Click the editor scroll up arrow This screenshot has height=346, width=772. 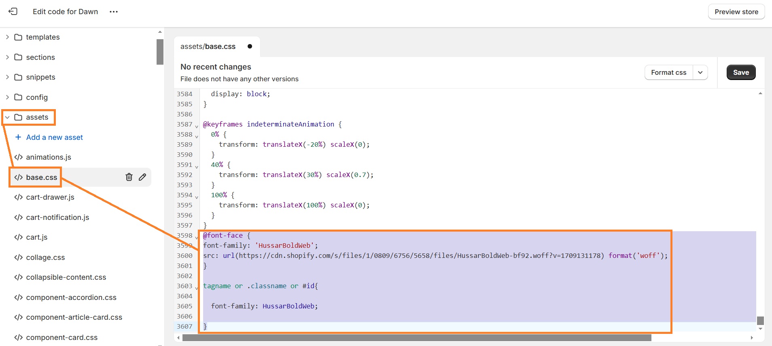(x=760, y=93)
